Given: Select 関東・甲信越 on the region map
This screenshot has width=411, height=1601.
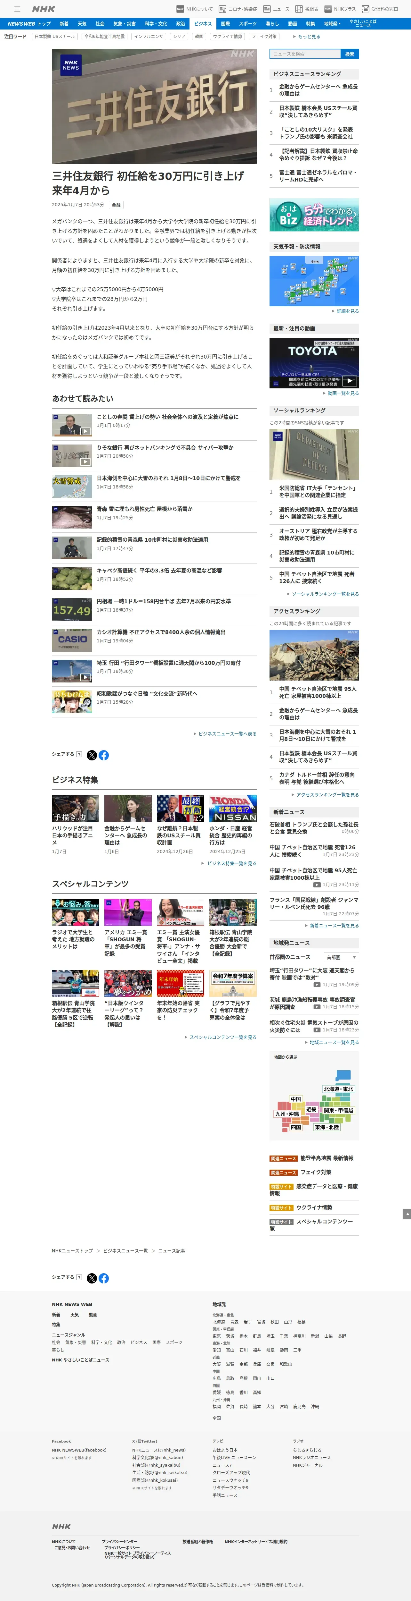Looking at the screenshot, I should (338, 1110).
